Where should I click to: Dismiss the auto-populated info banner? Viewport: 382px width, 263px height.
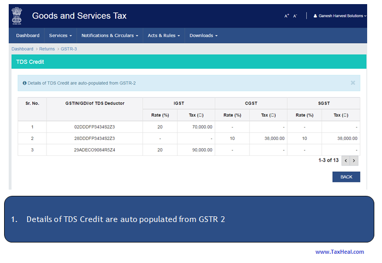coord(353,83)
